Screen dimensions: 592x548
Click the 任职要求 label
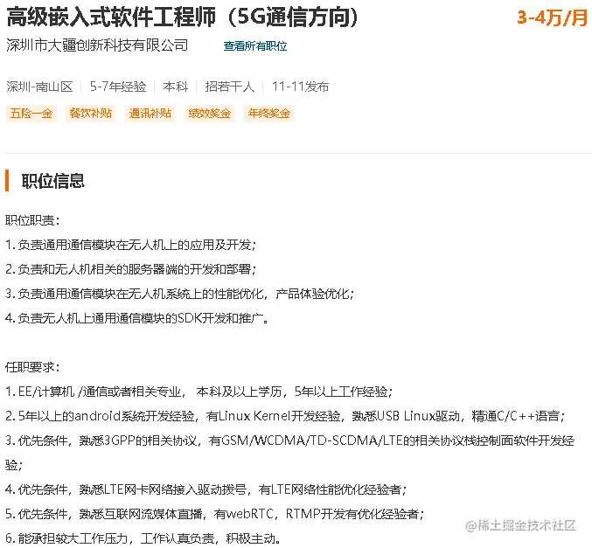pyautogui.click(x=32, y=367)
